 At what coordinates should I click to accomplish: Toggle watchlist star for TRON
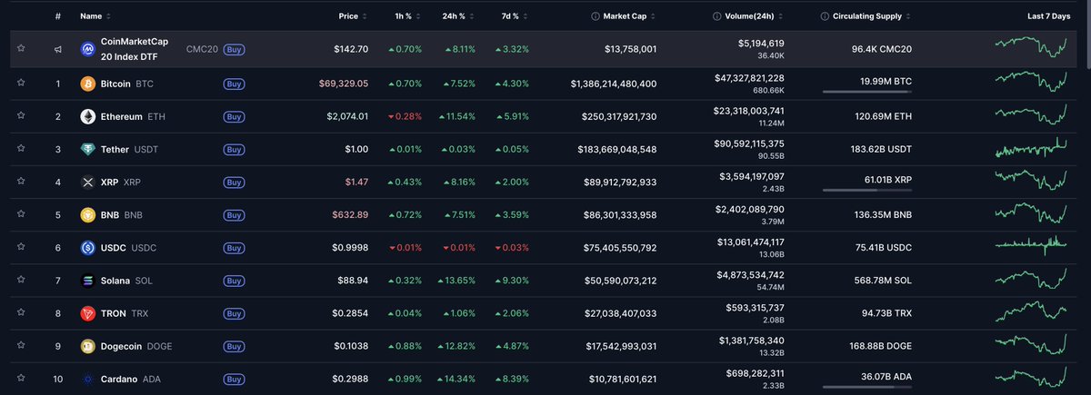[21, 313]
